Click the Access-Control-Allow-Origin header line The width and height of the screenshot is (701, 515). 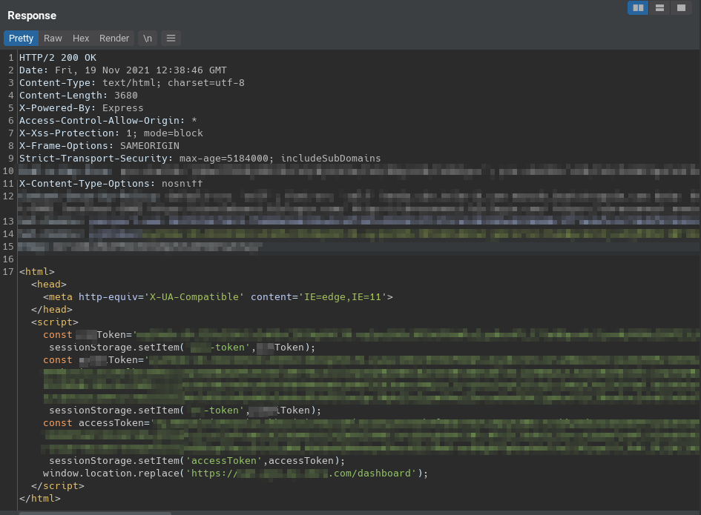(108, 121)
